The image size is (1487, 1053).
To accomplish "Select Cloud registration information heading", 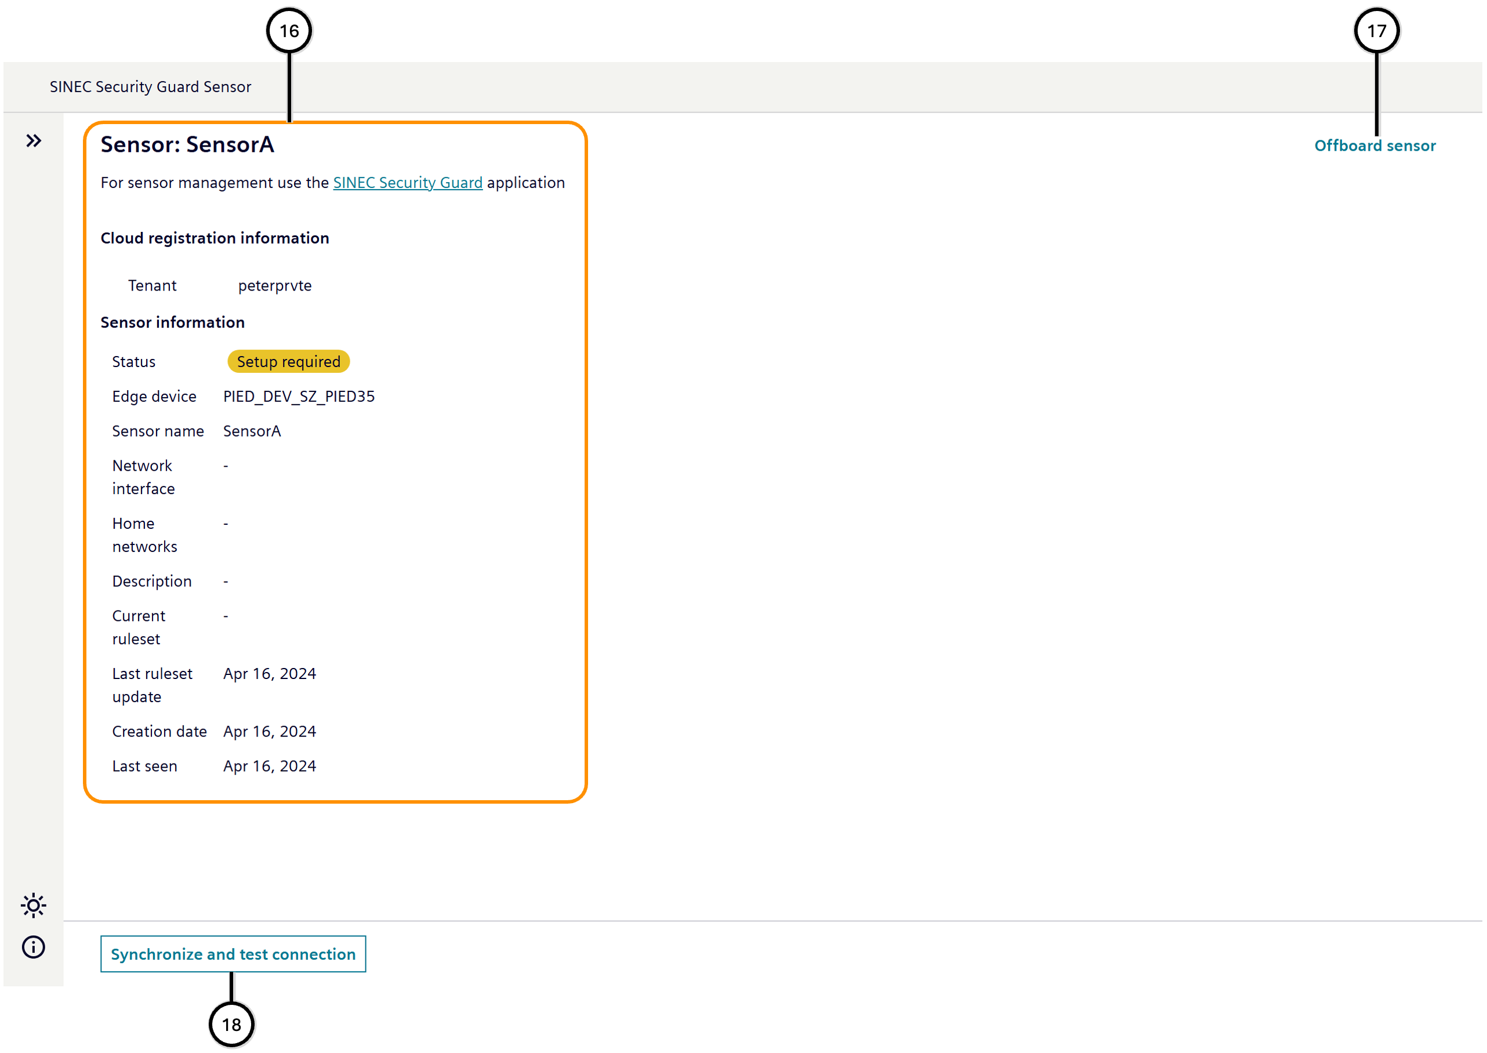I will pyautogui.click(x=215, y=238).
